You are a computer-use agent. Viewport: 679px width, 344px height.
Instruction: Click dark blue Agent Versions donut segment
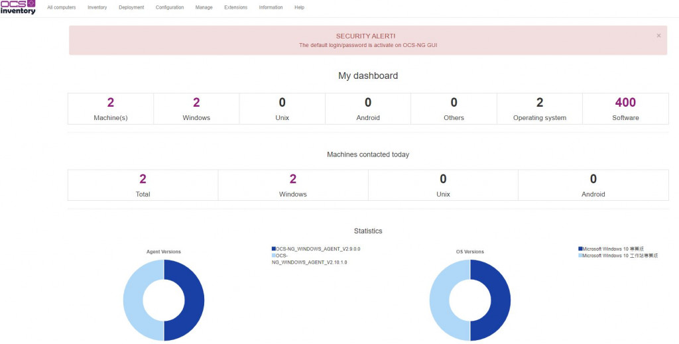194,300
